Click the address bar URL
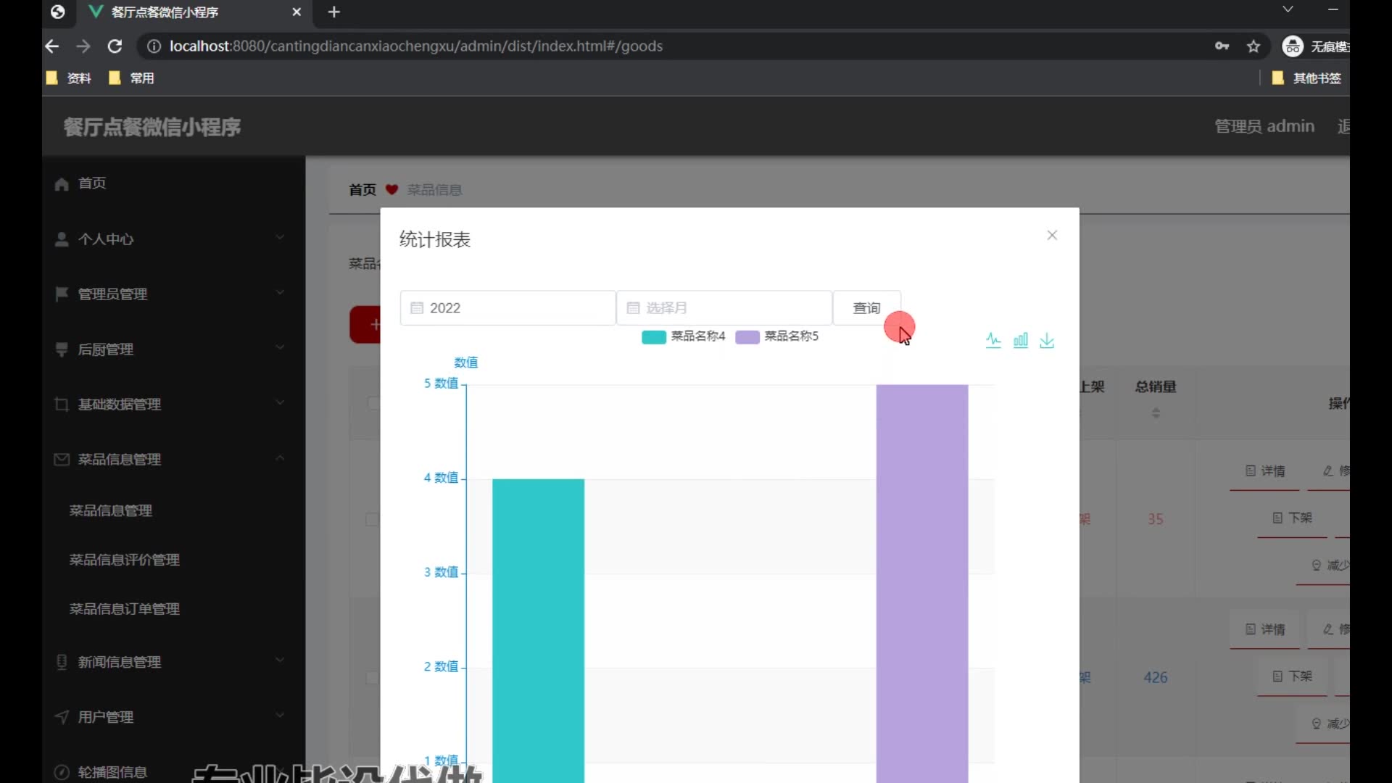Screen dimensions: 1392x783 (x=416, y=46)
